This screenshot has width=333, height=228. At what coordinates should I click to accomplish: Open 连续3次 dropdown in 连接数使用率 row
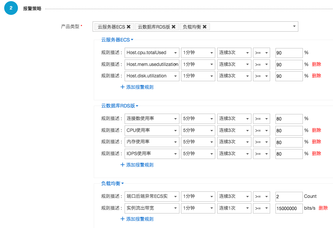click(234, 119)
